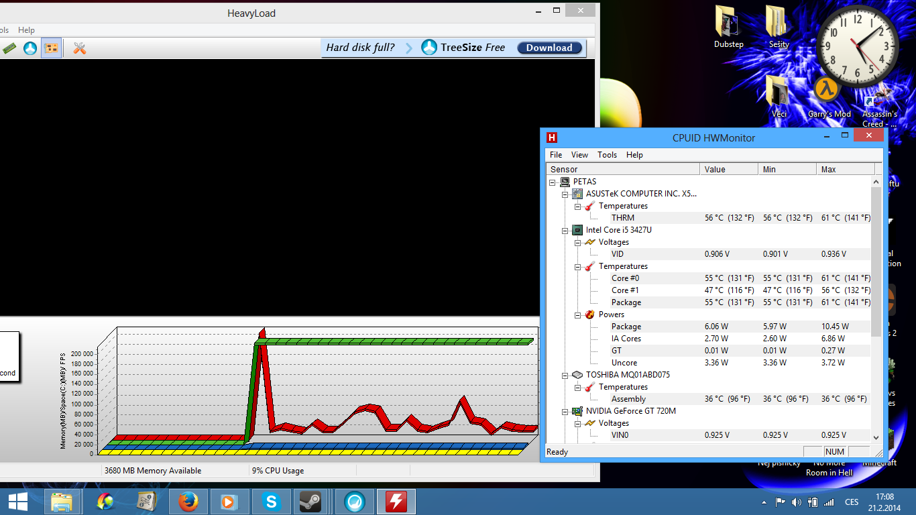Click HWMonitor scrollbar down arrow
This screenshot has height=515, width=916.
pos(876,437)
